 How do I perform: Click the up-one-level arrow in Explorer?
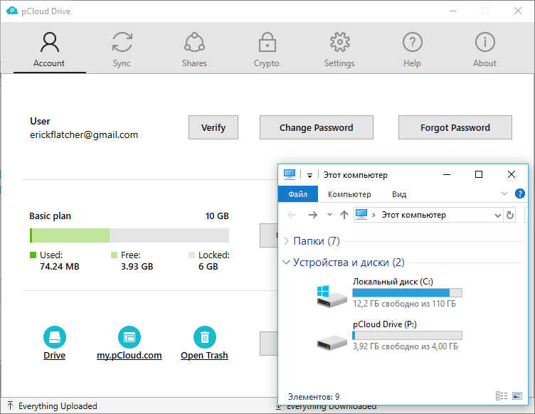point(344,215)
